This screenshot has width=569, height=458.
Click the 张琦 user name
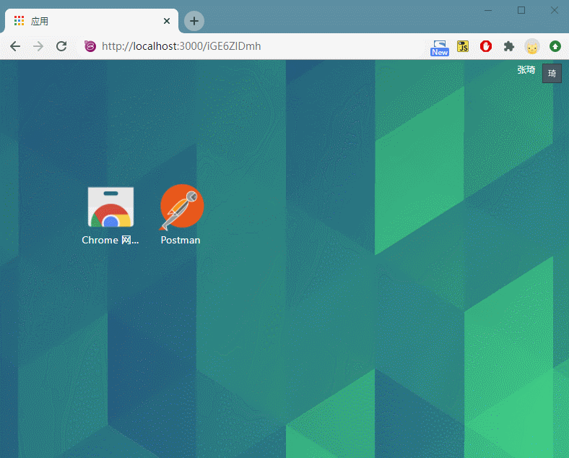click(526, 70)
